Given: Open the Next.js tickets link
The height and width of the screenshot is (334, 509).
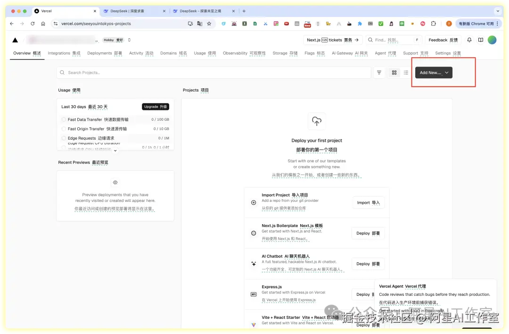Looking at the screenshot, I should (333, 40).
